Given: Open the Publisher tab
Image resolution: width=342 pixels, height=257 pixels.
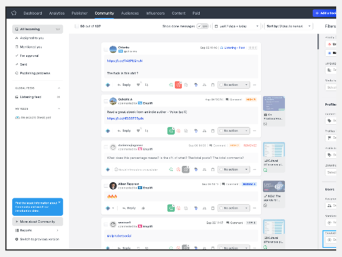Looking at the screenshot, I should [80, 13].
